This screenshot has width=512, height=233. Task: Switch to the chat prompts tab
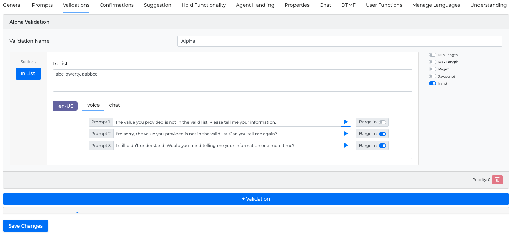point(114,105)
